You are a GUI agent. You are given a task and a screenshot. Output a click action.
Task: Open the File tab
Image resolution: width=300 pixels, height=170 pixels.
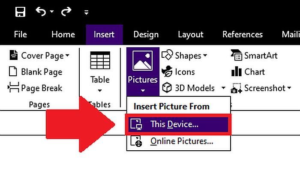[21, 35]
